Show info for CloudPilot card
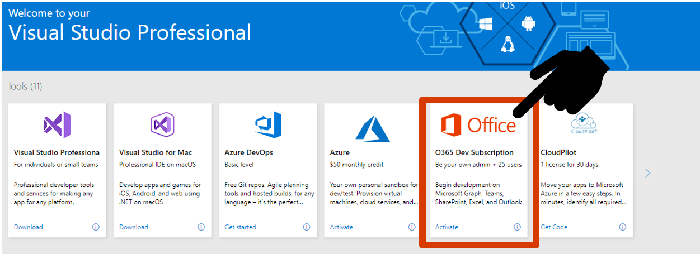 point(623,227)
